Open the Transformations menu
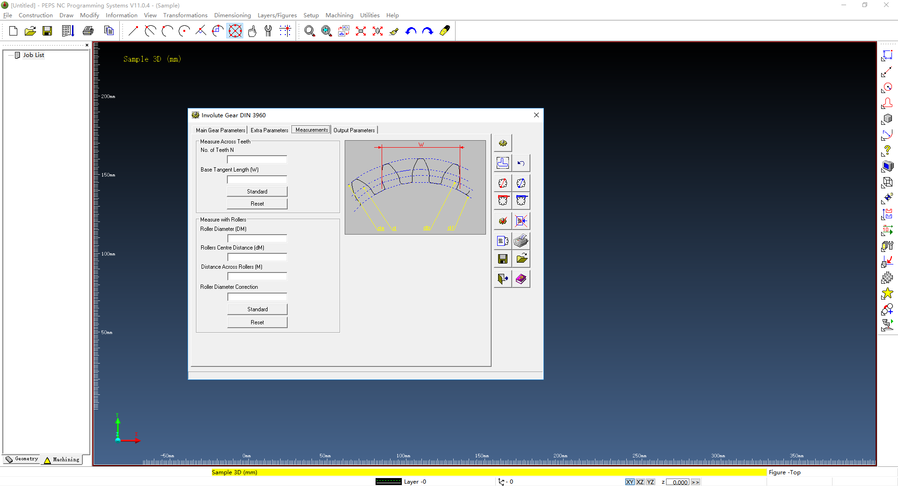Screen dimensions: 898x486 (185, 15)
